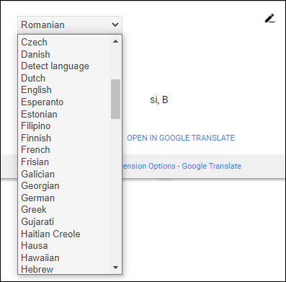Select Dutch in the list
286x282 pixels.
[63, 78]
